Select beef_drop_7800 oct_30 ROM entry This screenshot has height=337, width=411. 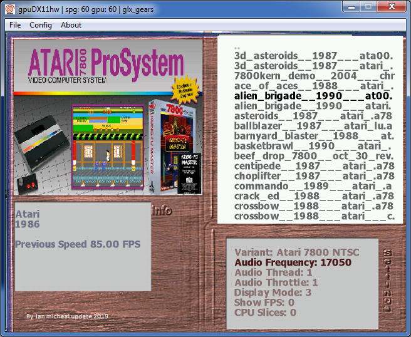coord(314,156)
